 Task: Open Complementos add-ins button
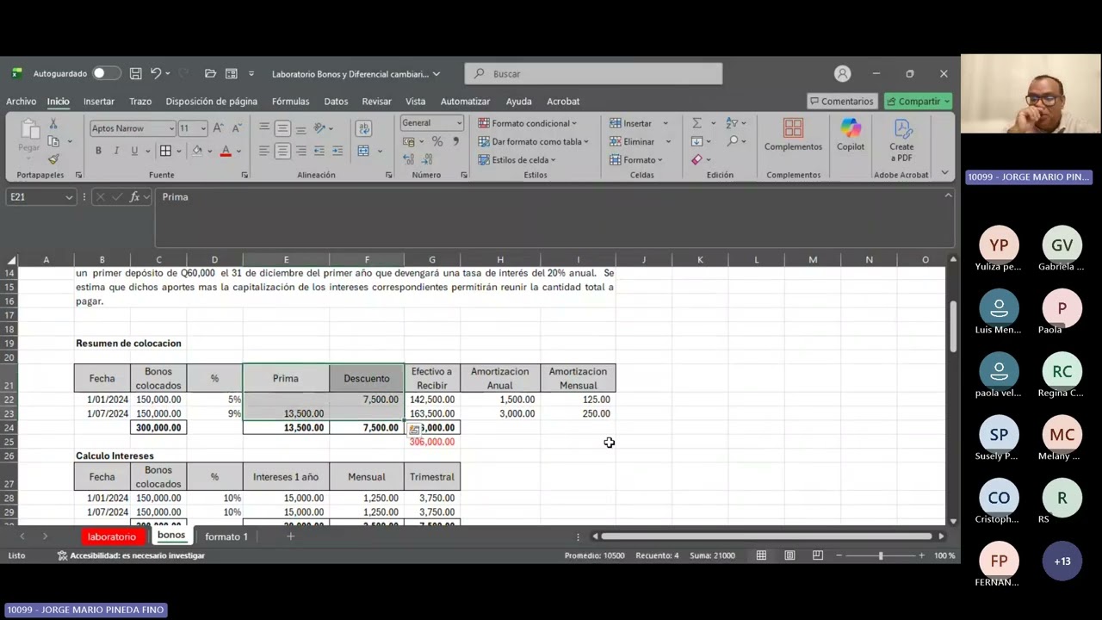(793, 135)
